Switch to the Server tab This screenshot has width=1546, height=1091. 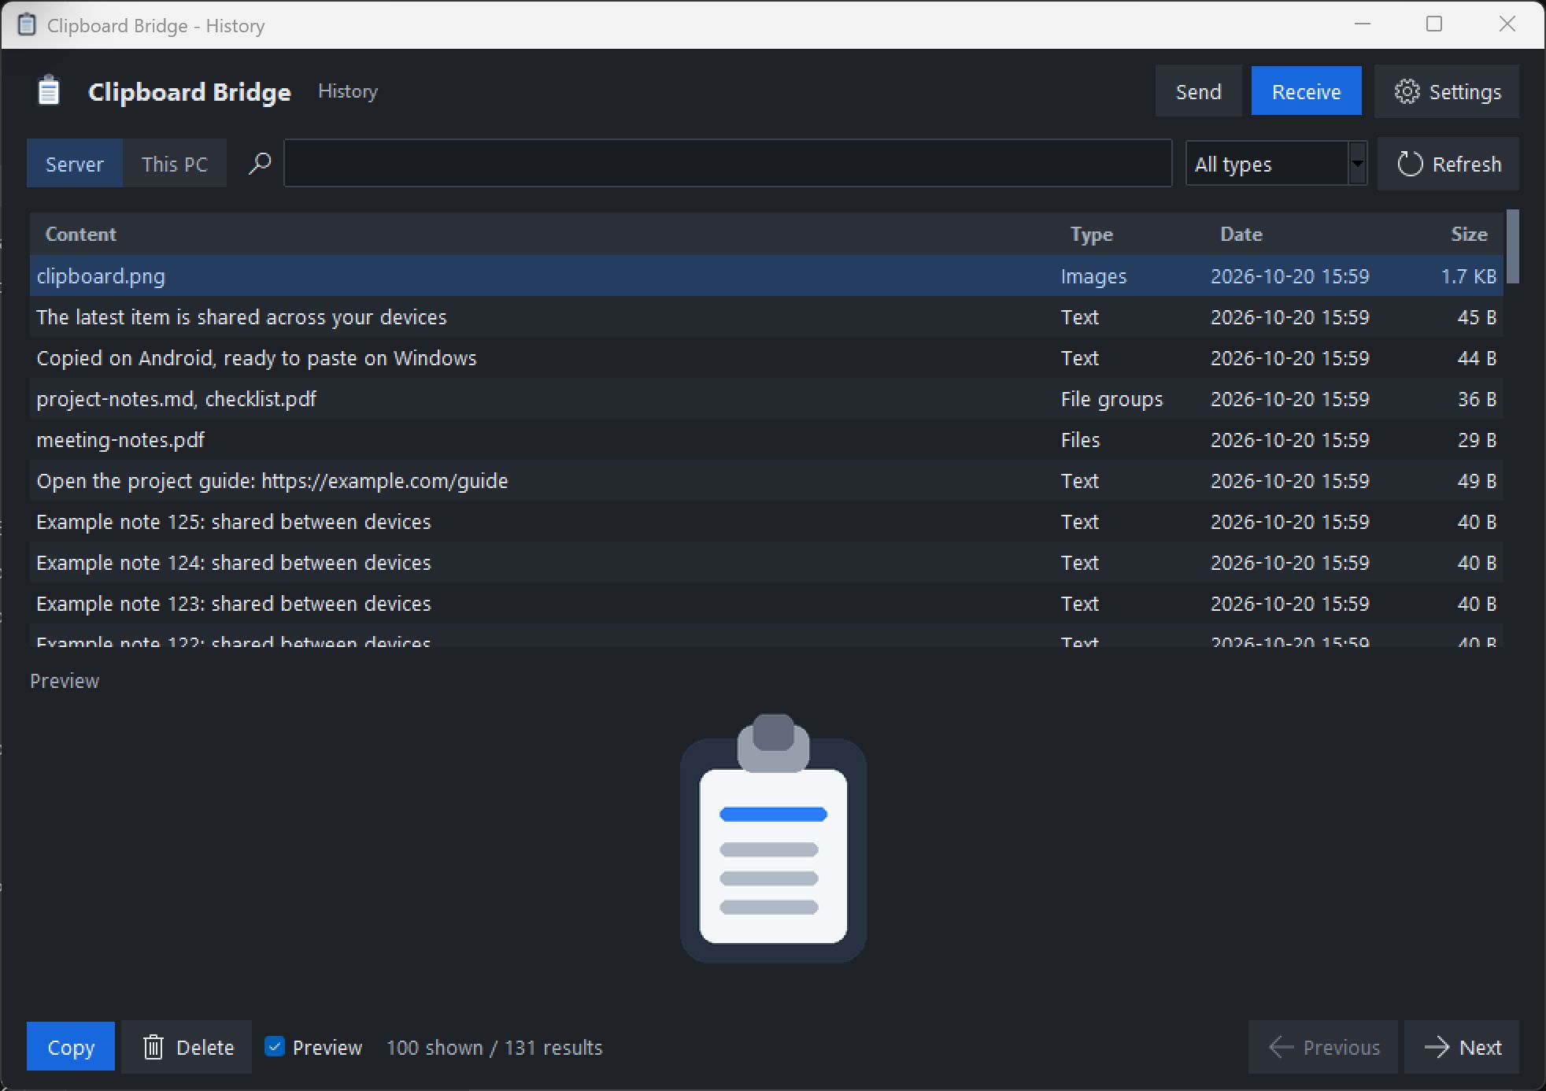tap(75, 164)
